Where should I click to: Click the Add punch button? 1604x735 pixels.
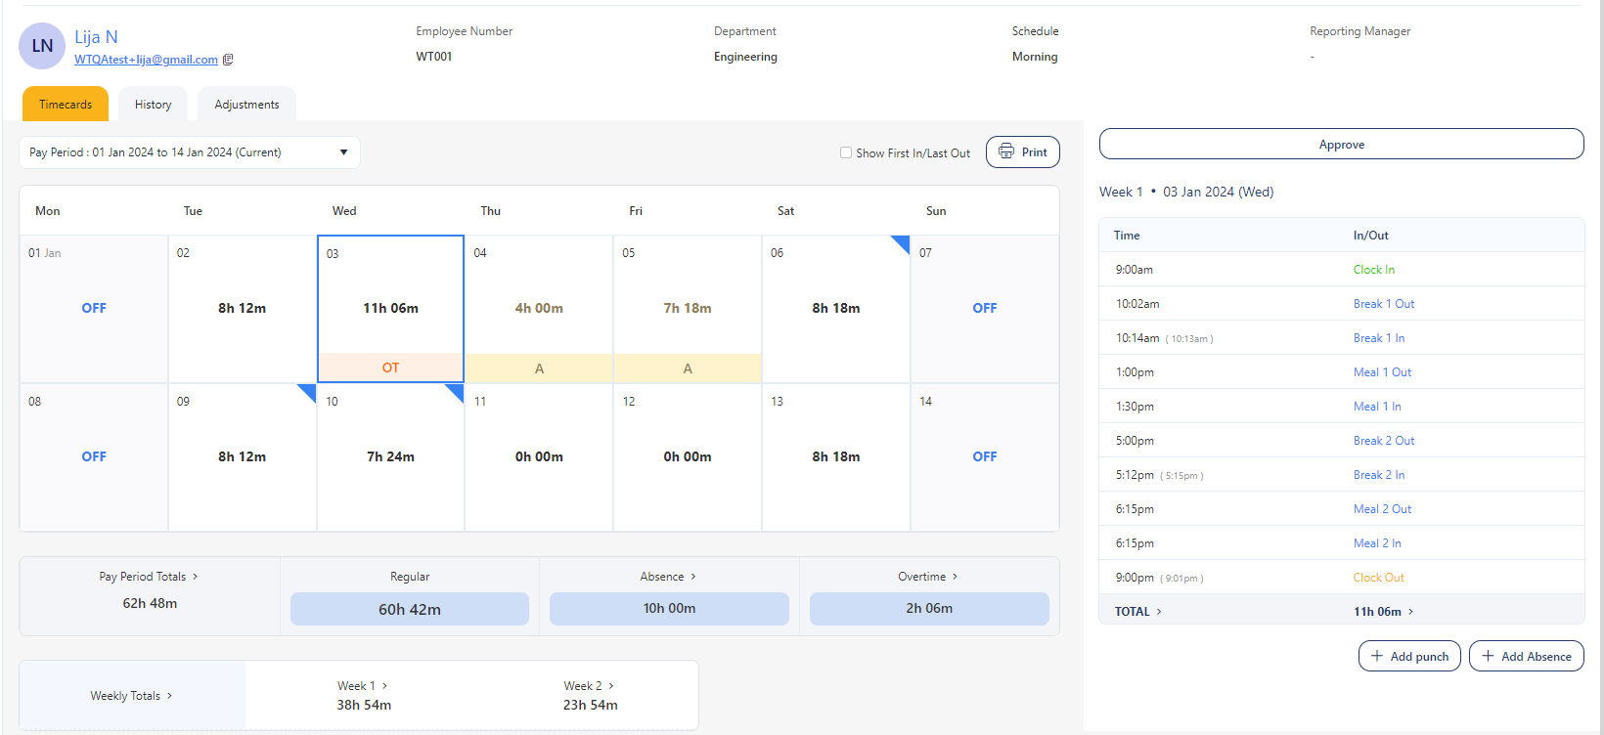point(1409,656)
